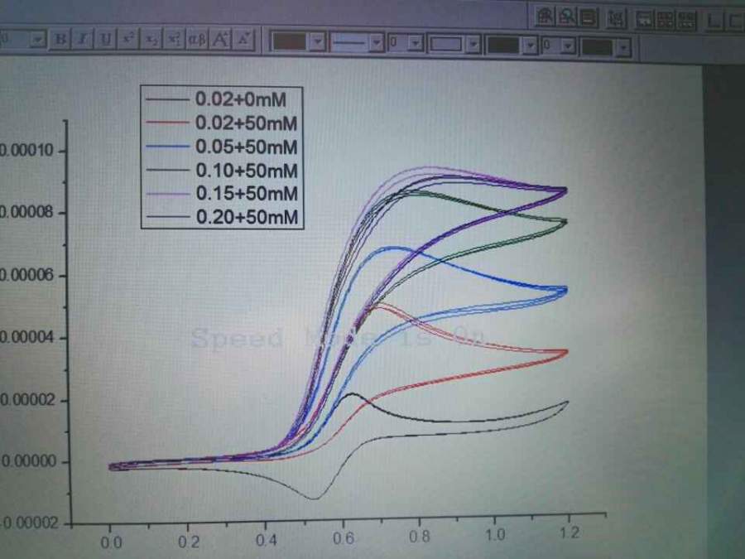Click Y-axis tick label 0.00008
745x559 pixels.
click(26, 213)
